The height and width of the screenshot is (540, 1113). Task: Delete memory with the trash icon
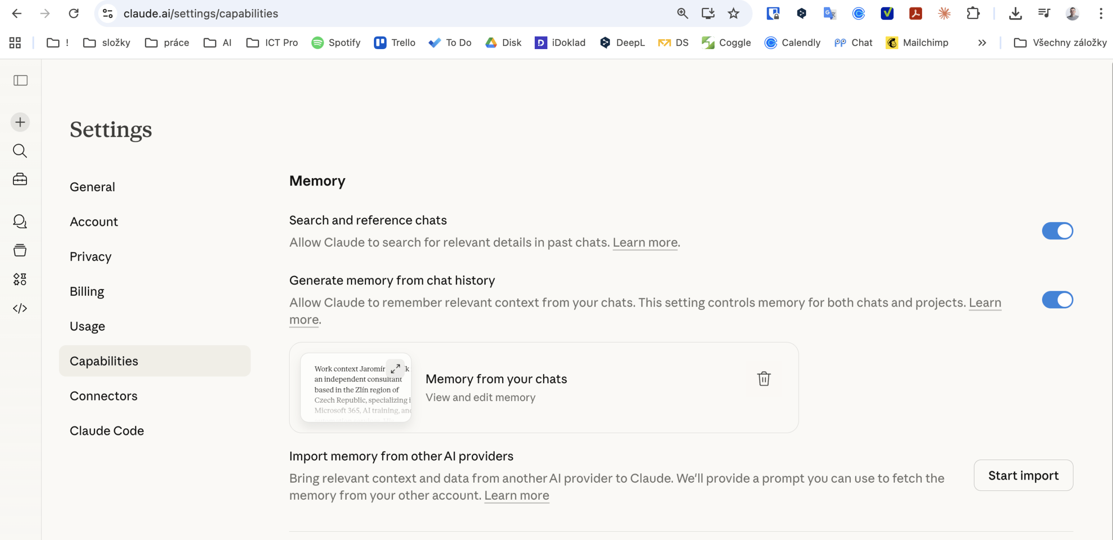click(763, 379)
